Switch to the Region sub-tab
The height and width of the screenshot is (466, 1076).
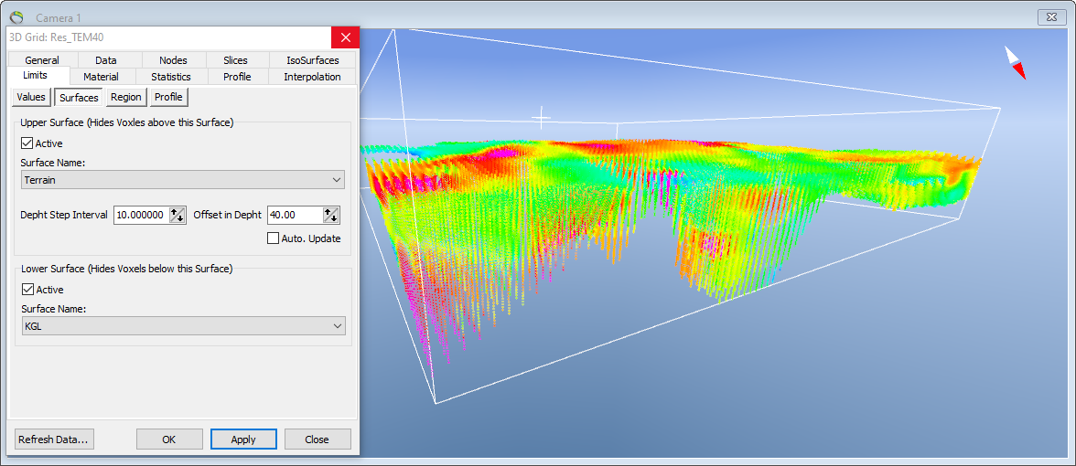tap(126, 97)
